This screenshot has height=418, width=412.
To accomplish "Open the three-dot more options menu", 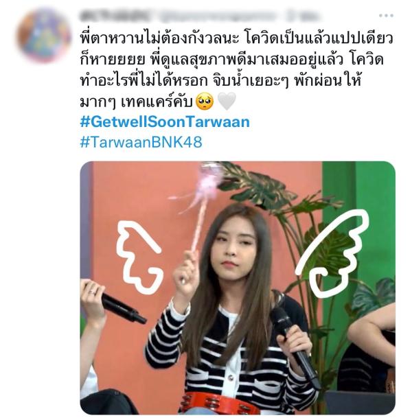I will point(386,16).
